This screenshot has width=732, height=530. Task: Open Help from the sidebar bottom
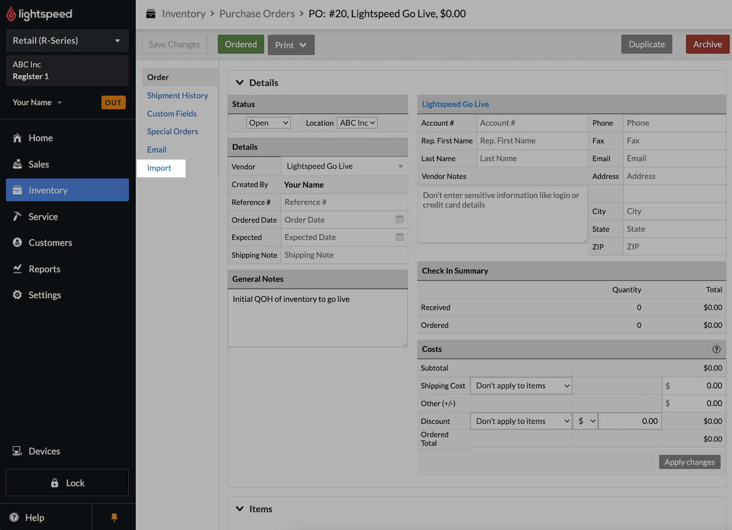(x=35, y=517)
